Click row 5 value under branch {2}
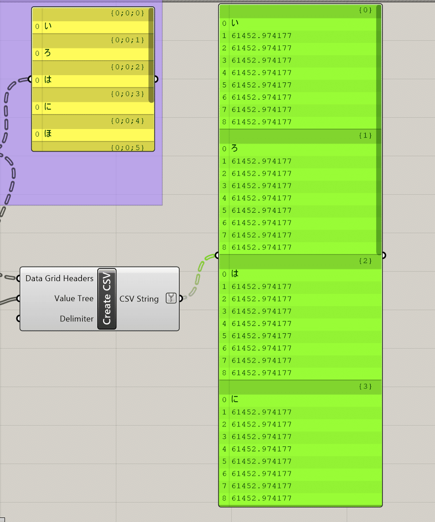The image size is (435, 522). 262,336
